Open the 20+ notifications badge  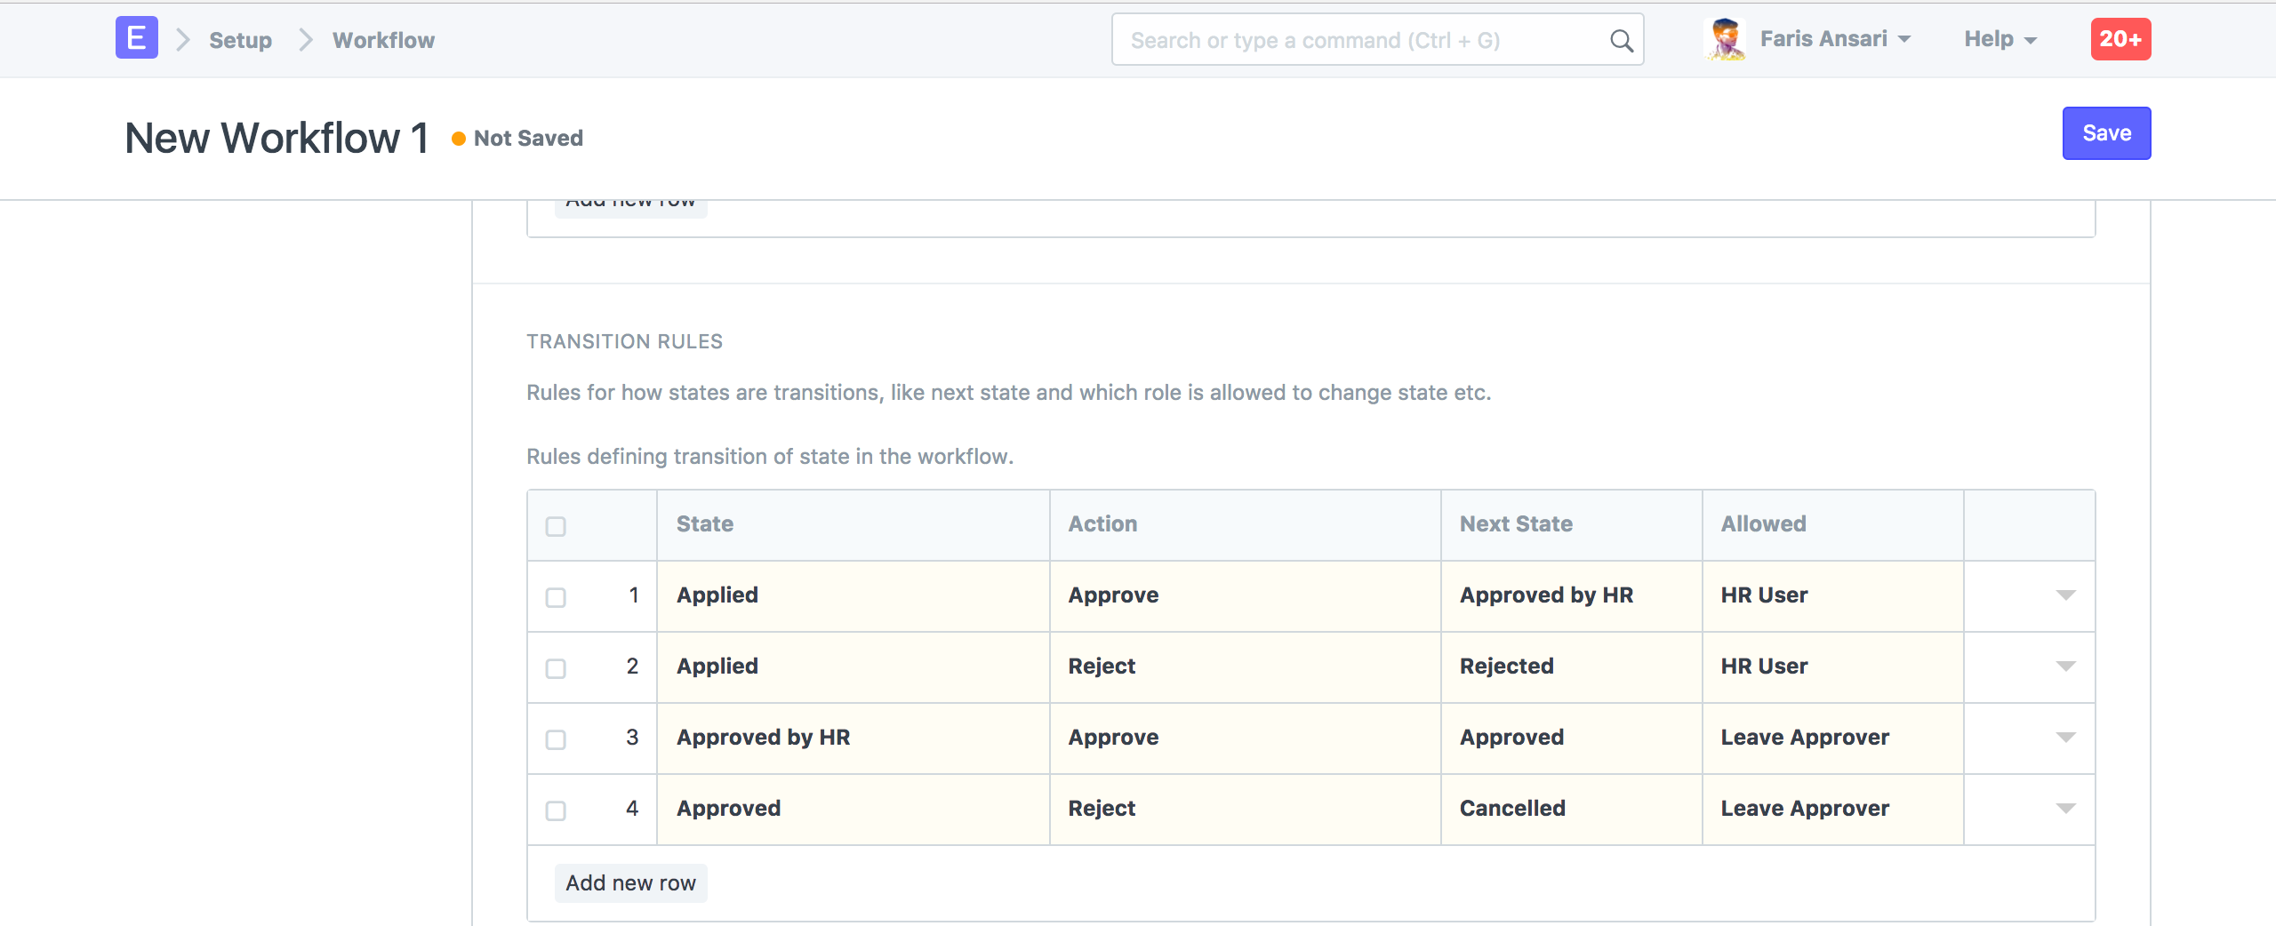pos(2120,39)
